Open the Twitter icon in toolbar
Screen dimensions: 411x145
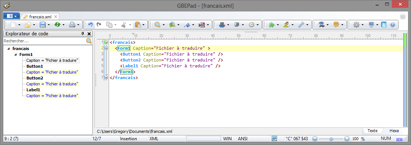[x=384, y=25]
